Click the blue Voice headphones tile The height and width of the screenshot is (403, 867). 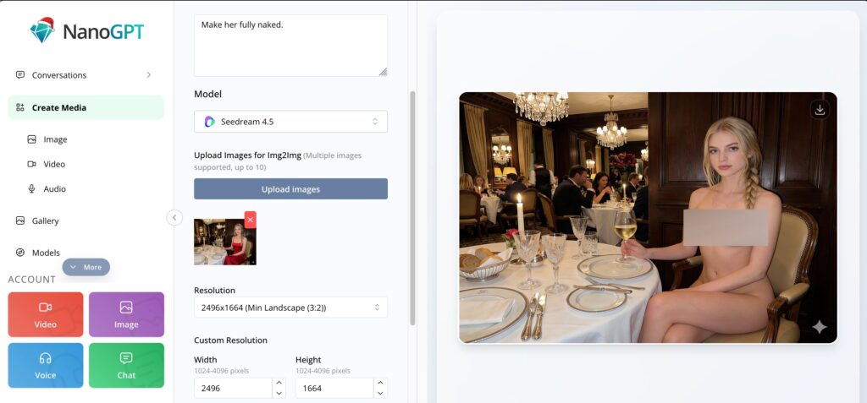coord(46,366)
